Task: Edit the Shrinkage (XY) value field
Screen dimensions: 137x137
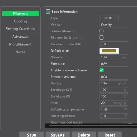Action: [114, 90]
